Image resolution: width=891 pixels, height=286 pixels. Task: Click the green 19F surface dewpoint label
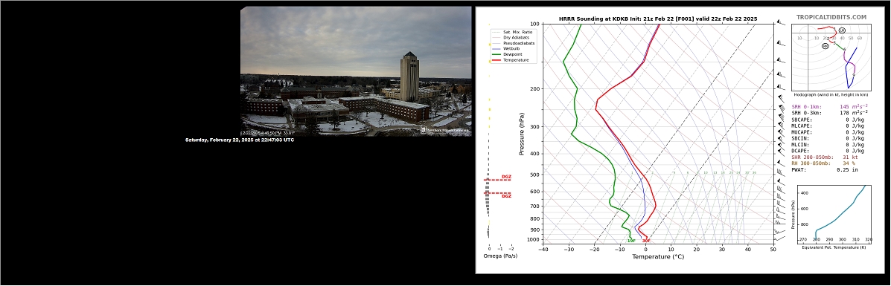630,241
